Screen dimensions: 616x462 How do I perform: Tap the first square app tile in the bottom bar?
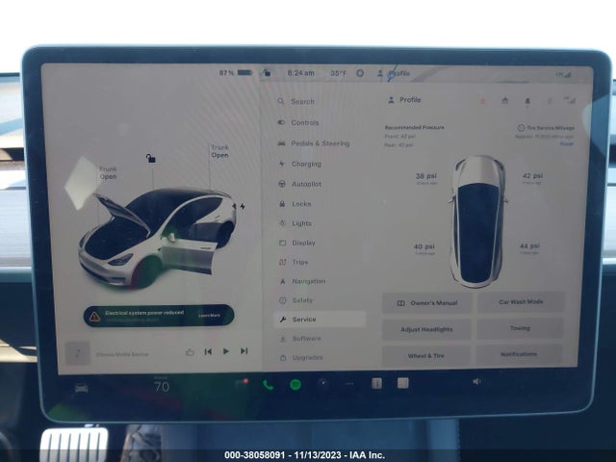coord(376,383)
